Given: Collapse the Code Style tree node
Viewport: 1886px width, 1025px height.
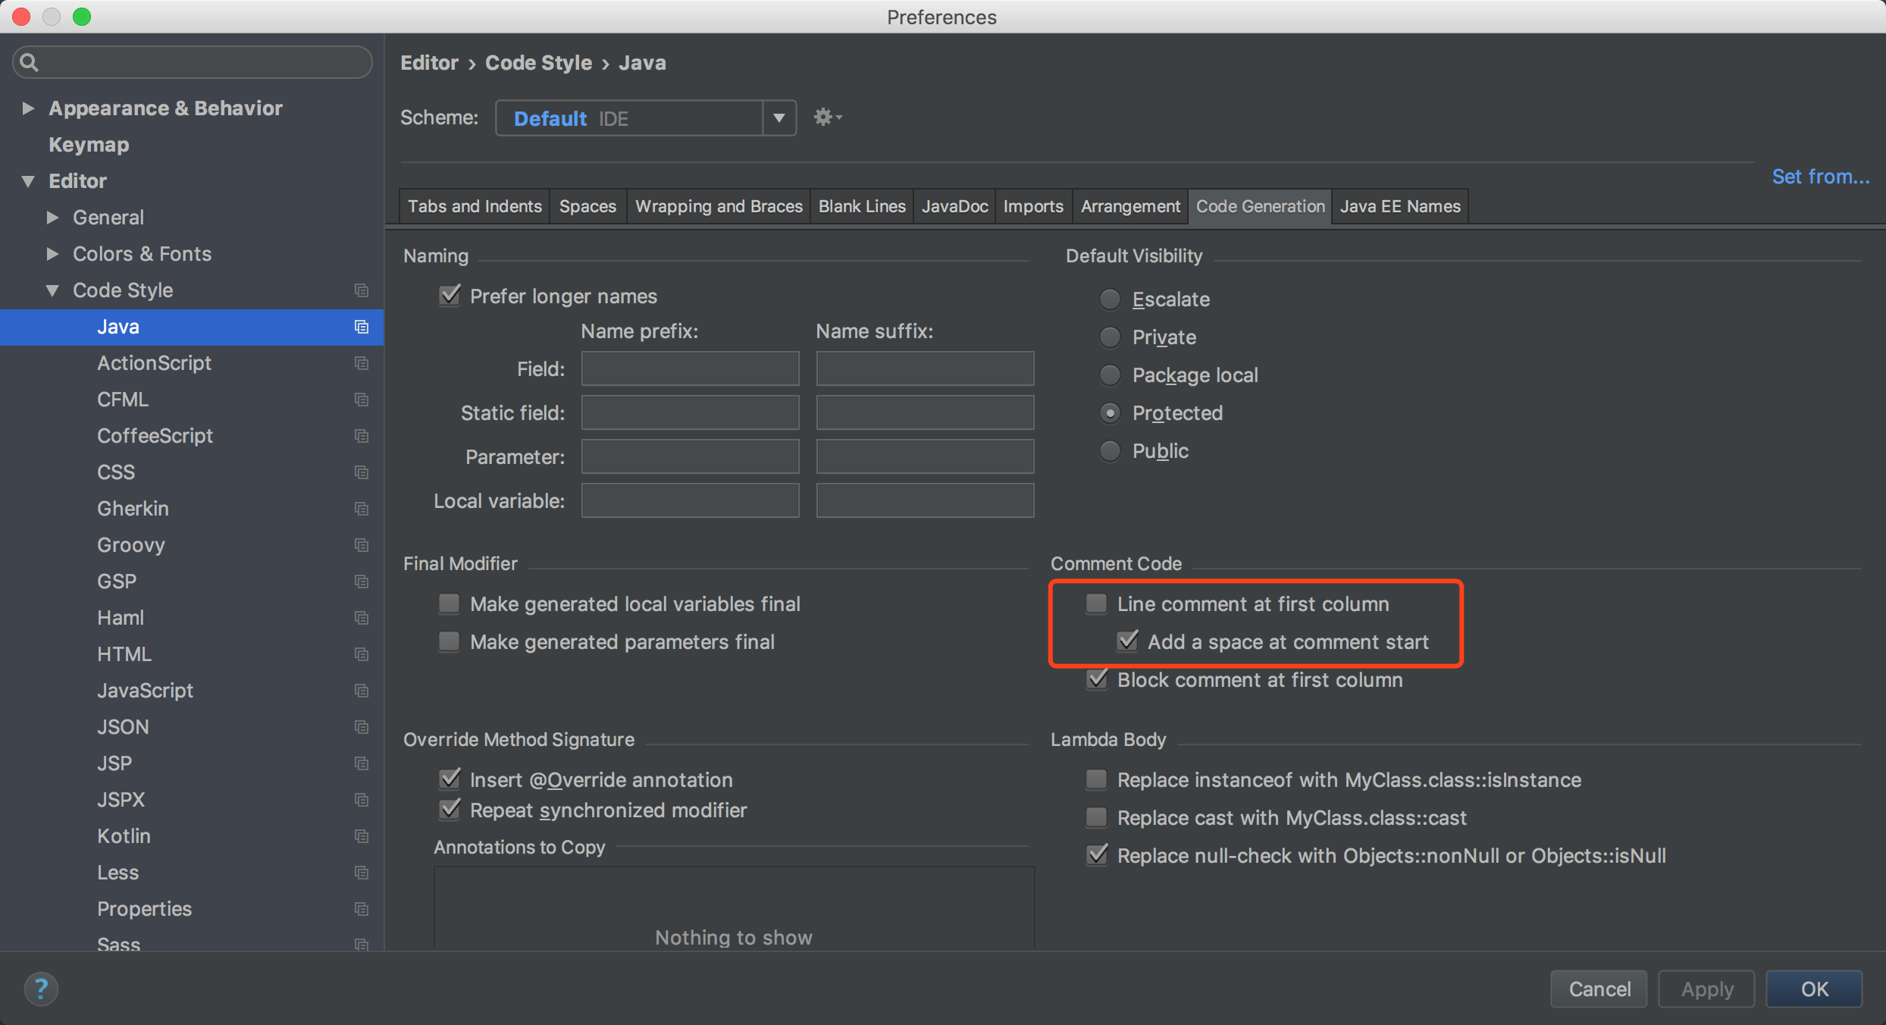Looking at the screenshot, I should pyautogui.click(x=52, y=290).
